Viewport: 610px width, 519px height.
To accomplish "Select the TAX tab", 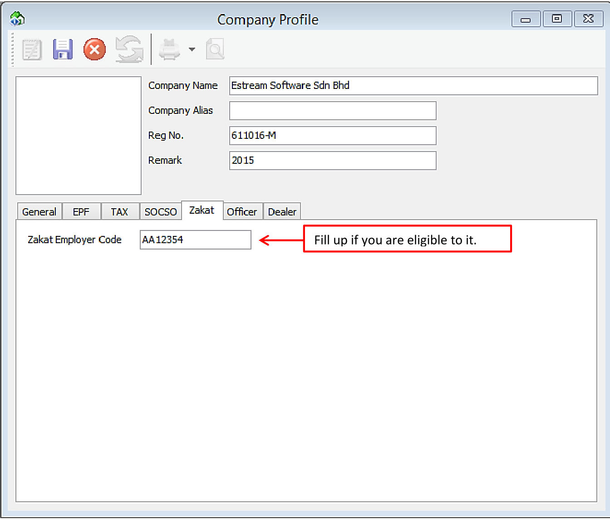I will pyautogui.click(x=119, y=212).
